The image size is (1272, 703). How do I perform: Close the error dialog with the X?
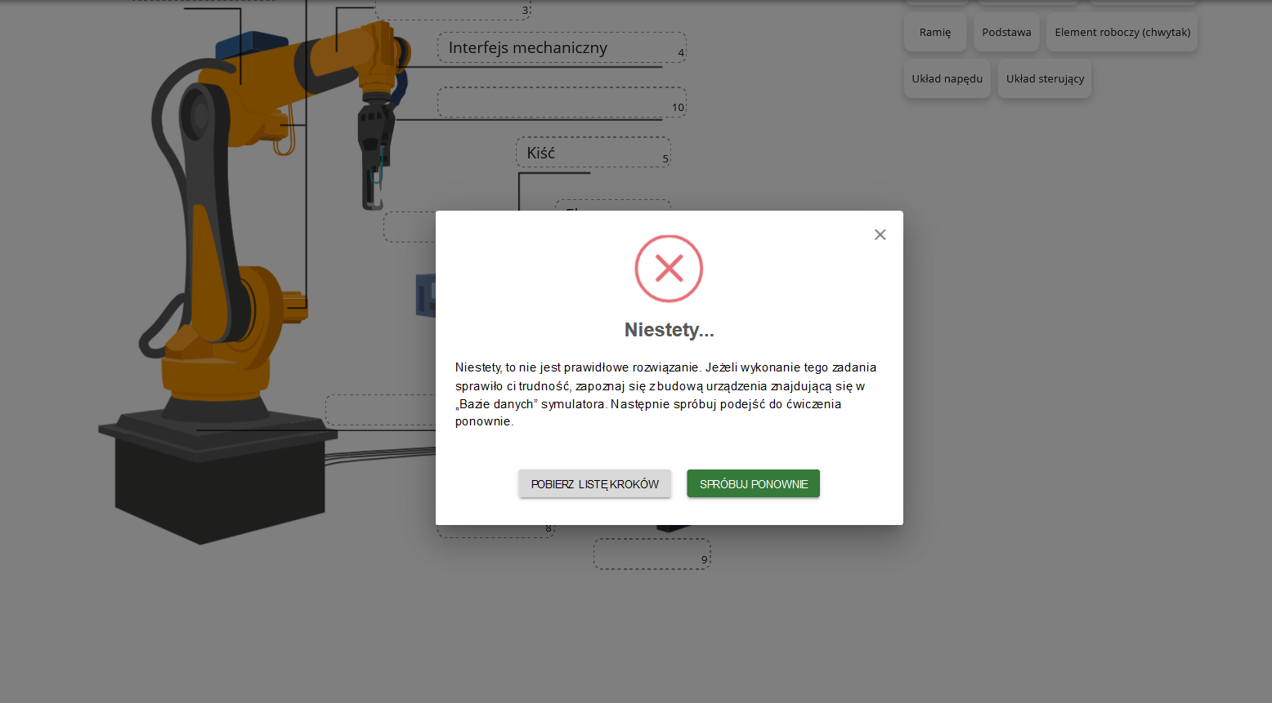pyautogui.click(x=880, y=235)
